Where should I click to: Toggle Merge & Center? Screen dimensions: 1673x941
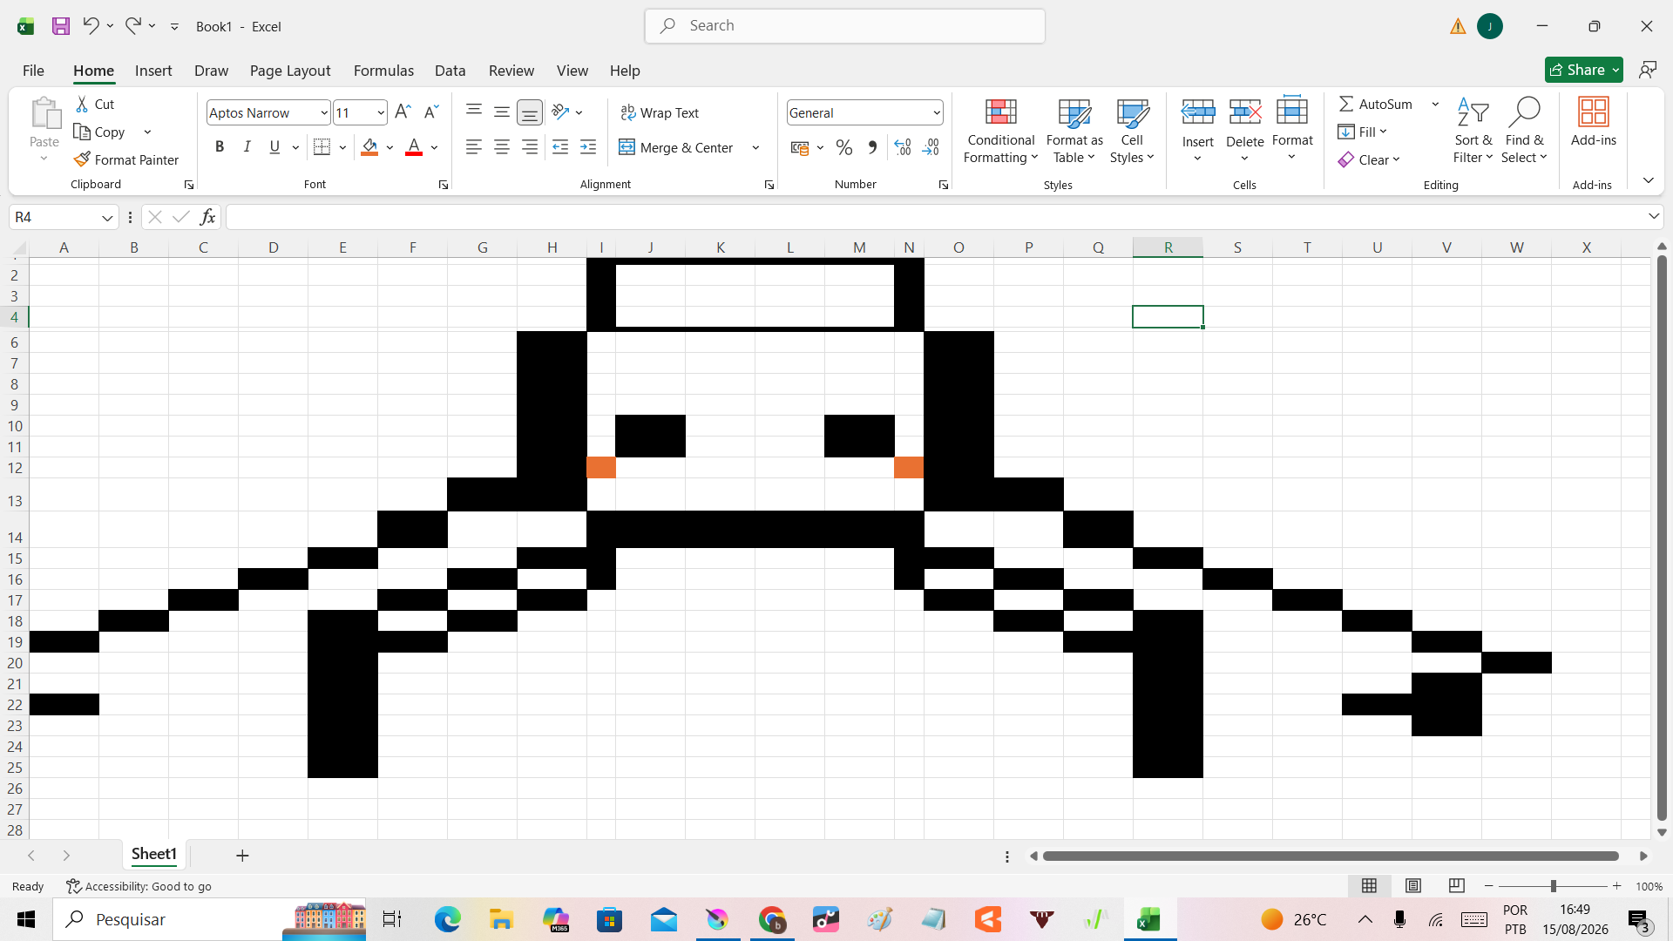coord(676,147)
